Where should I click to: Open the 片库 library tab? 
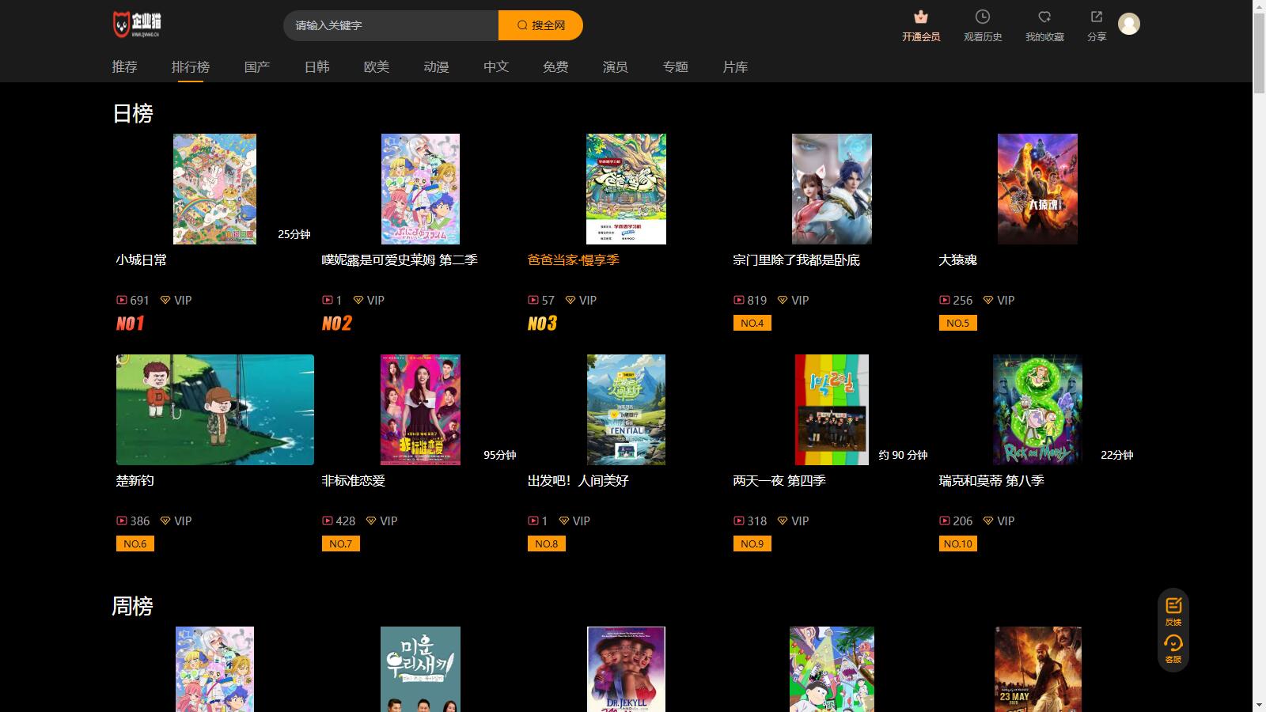click(x=735, y=67)
